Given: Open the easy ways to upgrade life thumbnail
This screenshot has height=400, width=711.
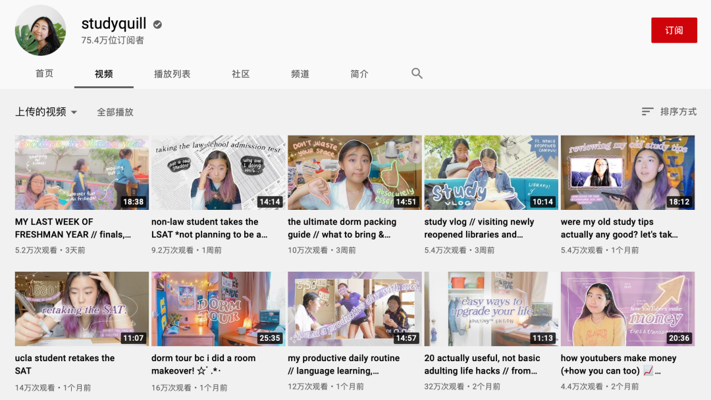Looking at the screenshot, I should [x=491, y=309].
